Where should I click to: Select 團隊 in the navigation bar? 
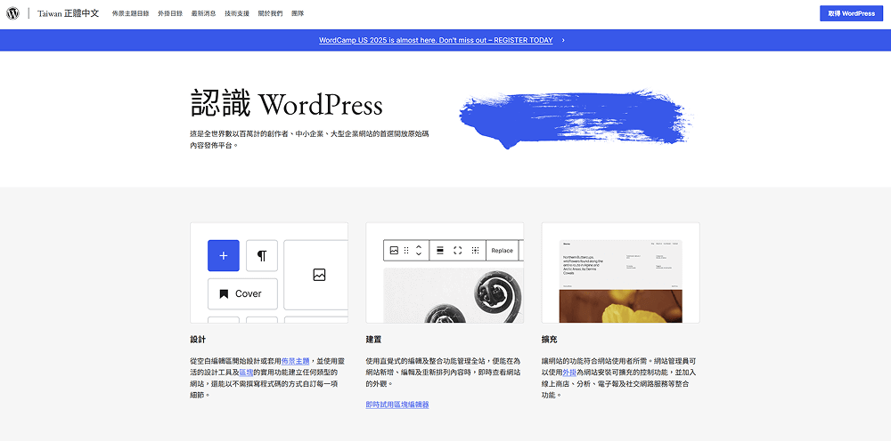coord(298,13)
